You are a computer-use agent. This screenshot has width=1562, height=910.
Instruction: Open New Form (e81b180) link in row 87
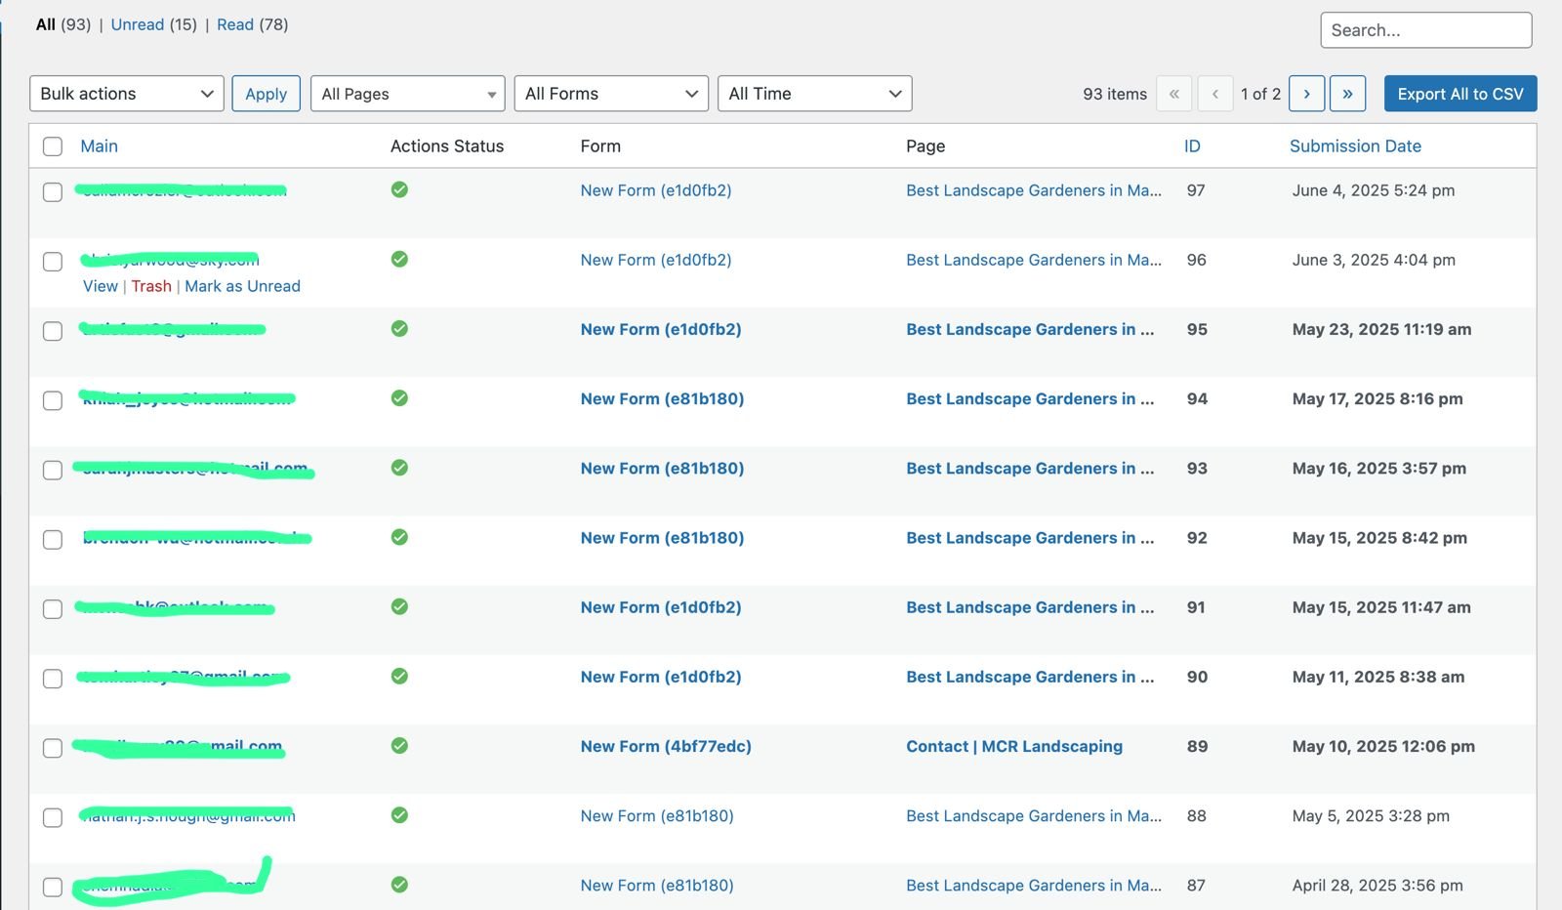click(x=657, y=886)
